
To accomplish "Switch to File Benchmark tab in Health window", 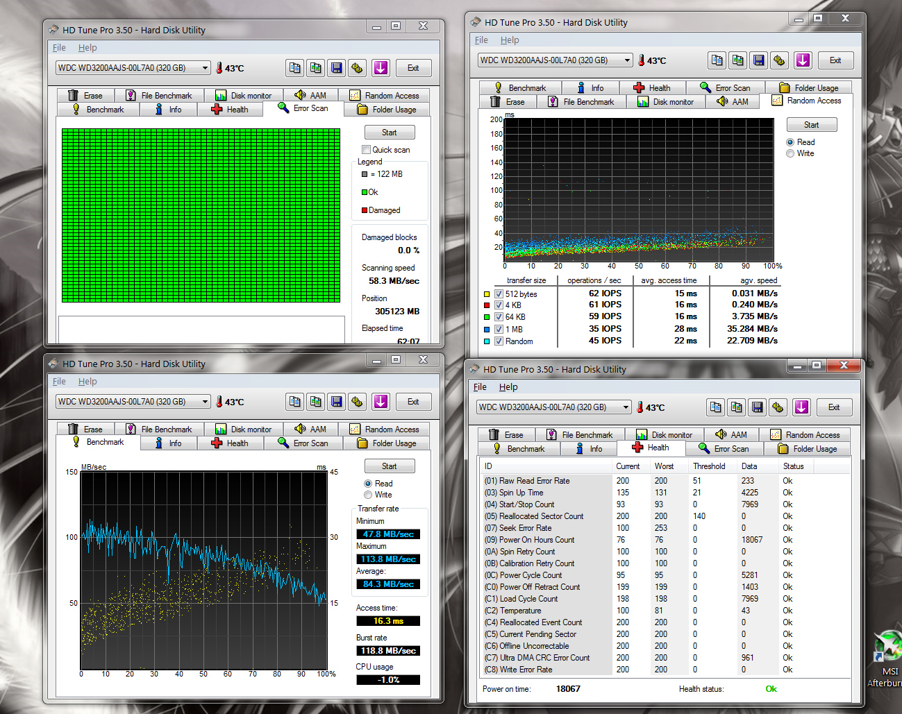I will point(579,435).
